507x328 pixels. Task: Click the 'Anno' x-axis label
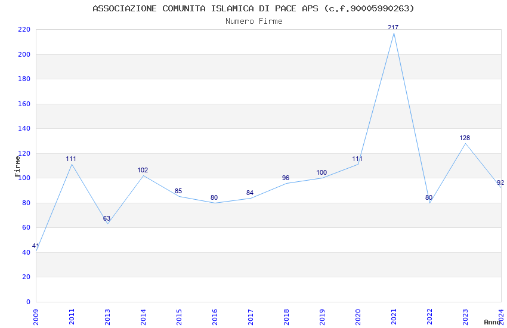(x=492, y=322)
